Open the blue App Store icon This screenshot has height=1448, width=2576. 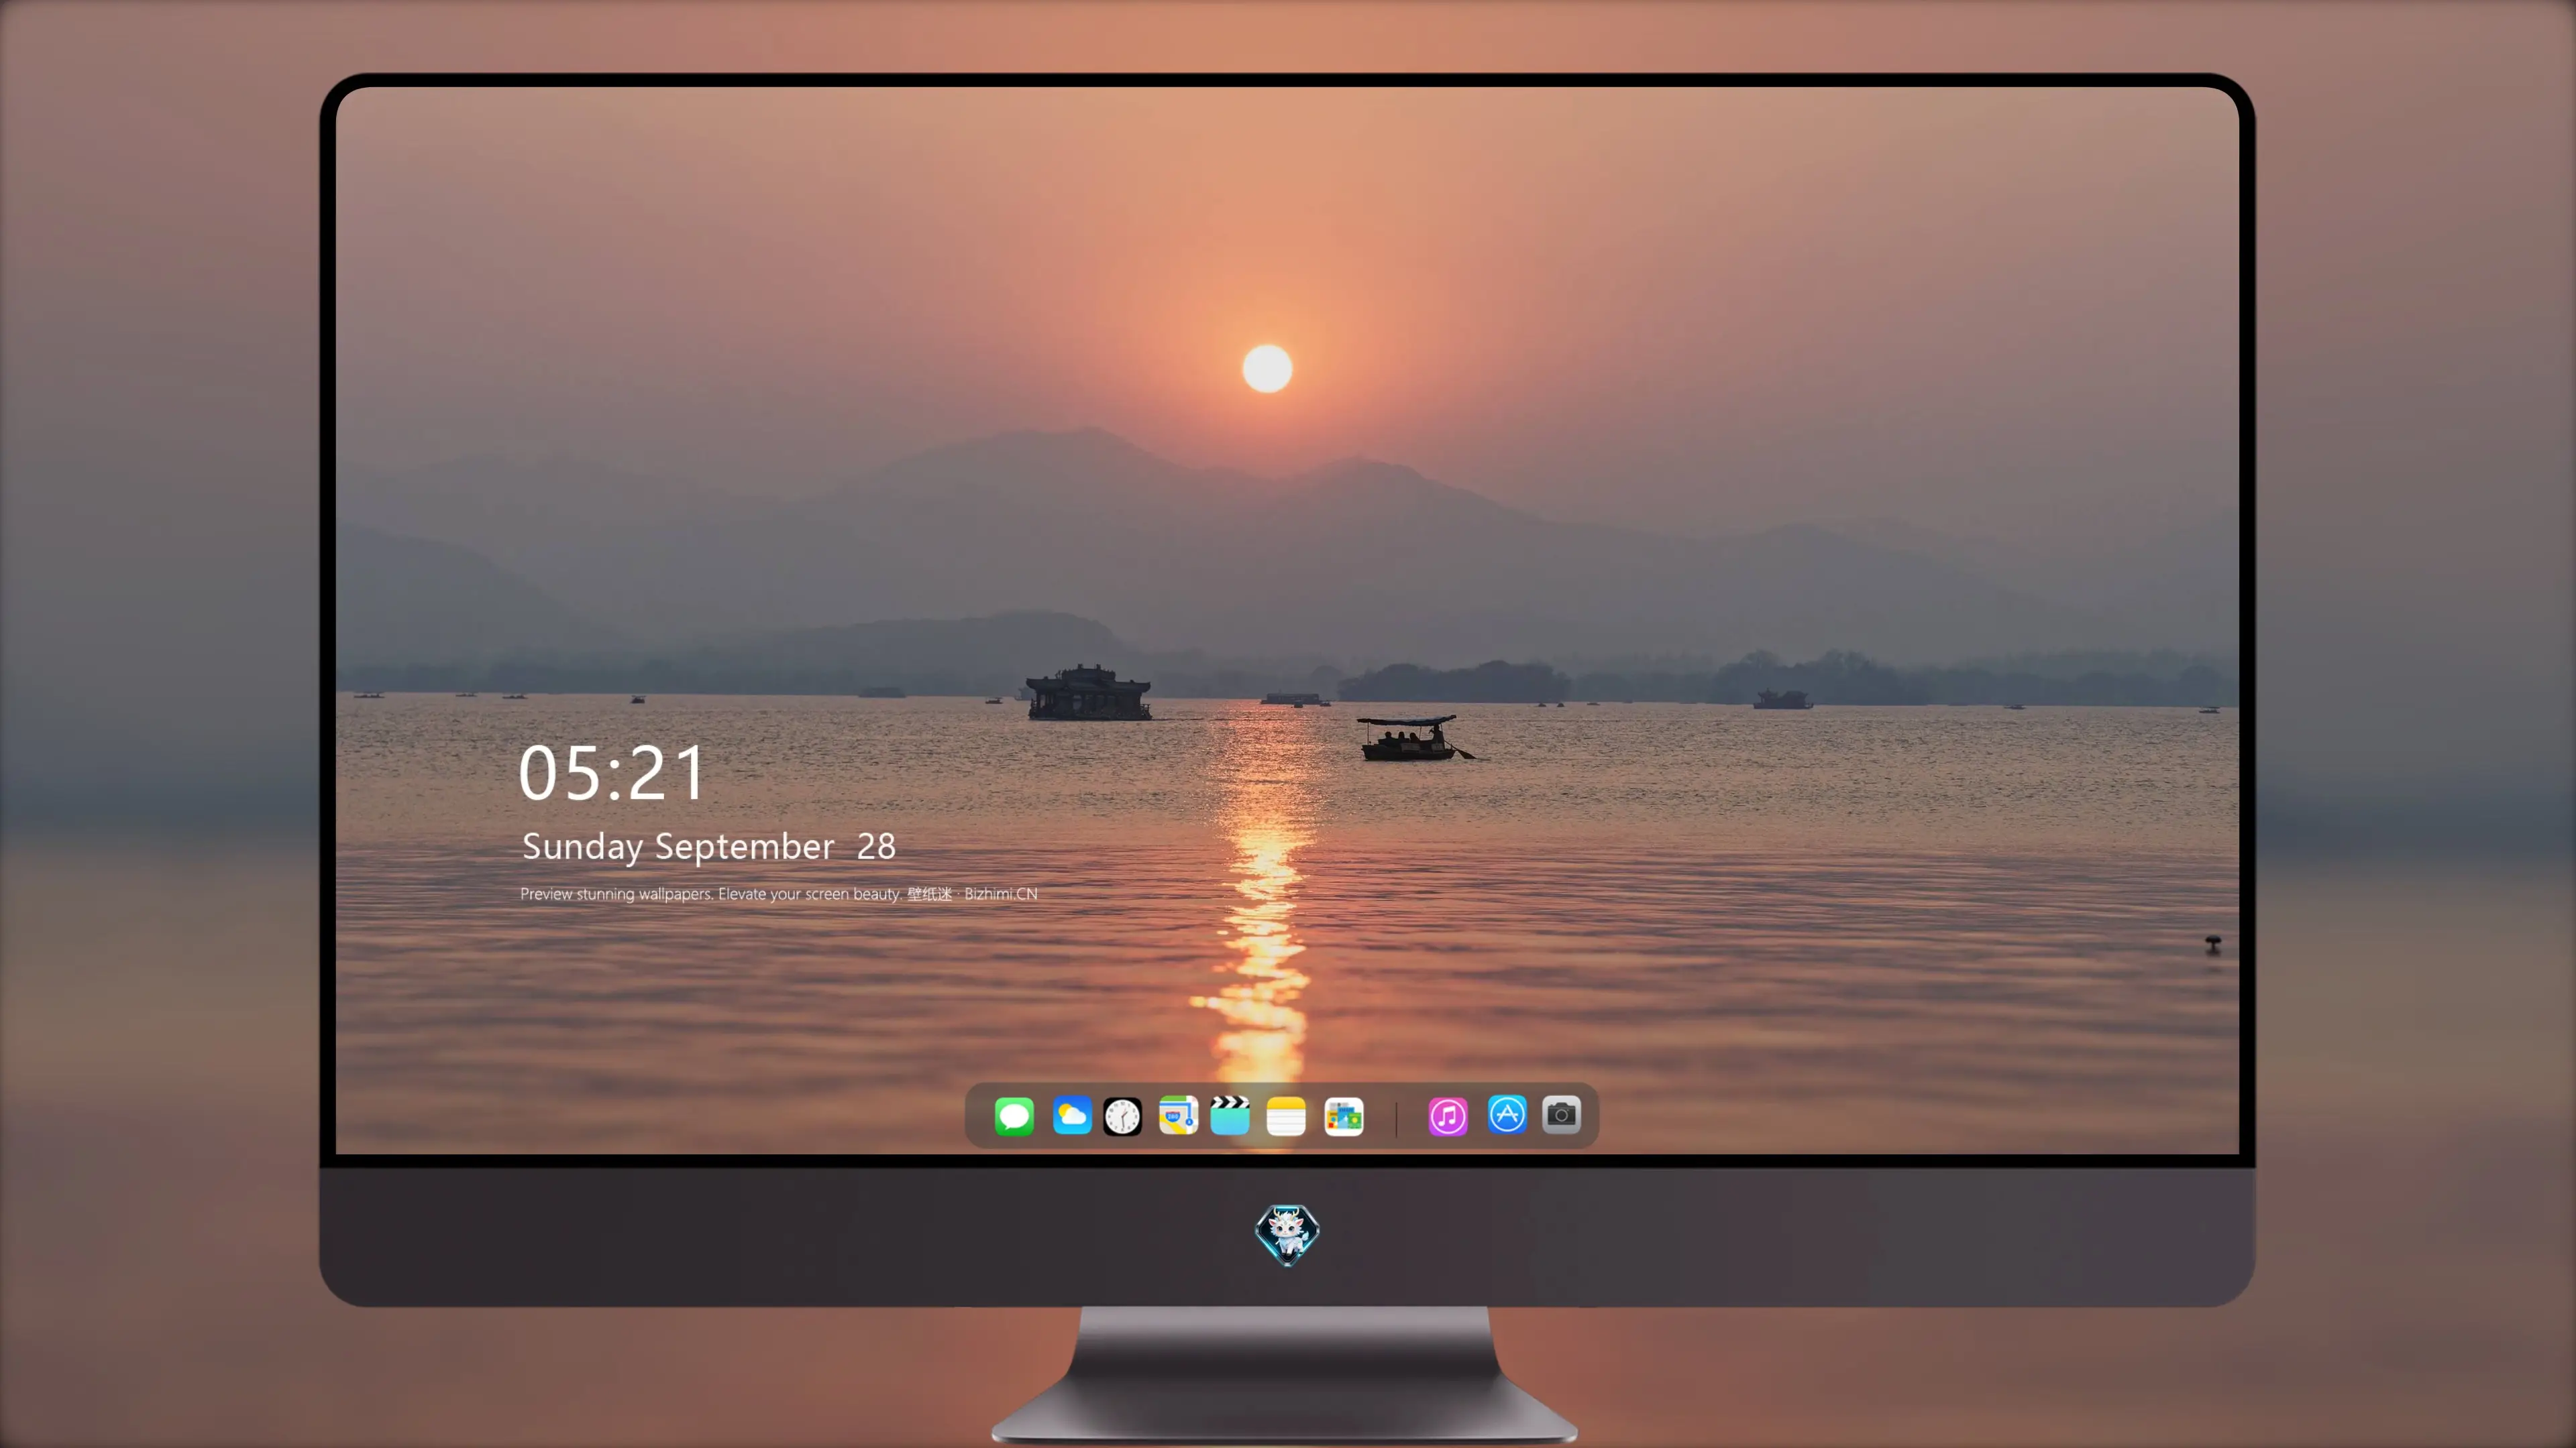(1507, 1114)
